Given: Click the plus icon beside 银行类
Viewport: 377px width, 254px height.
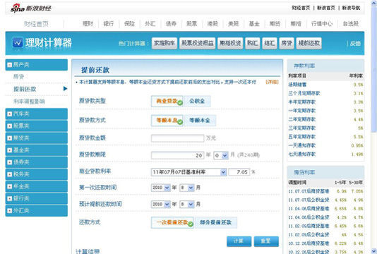Looking at the screenshot, I should coord(10,198).
